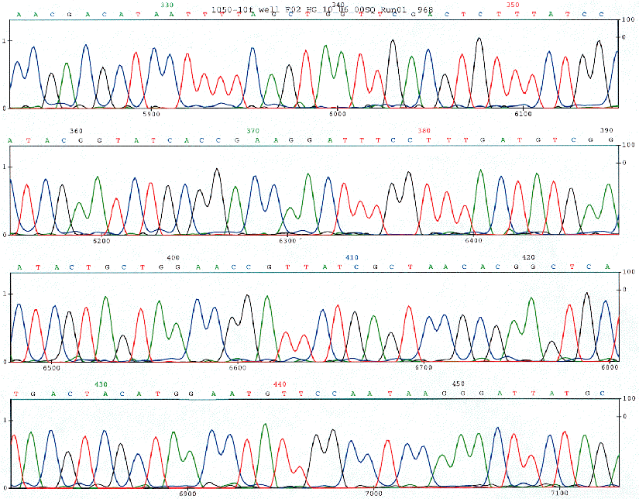Click the 6100 scan tick label
The height and width of the screenshot is (499, 639).
pos(524,114)
